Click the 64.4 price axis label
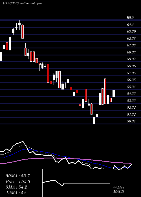Viewport: 141px width, 197px height. point(130,24)
